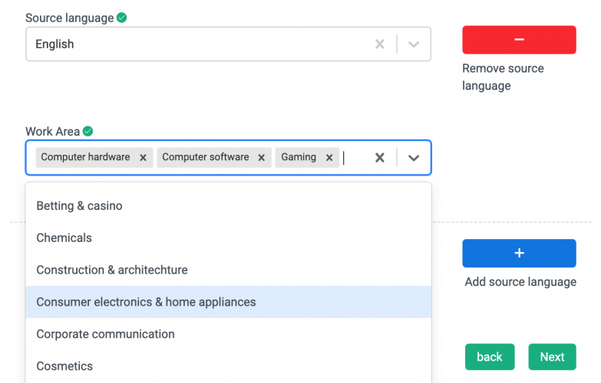The width and height of the screenshot is (601, 383).
Task: Clear all selected Work Area values
Action: [379, 158]
